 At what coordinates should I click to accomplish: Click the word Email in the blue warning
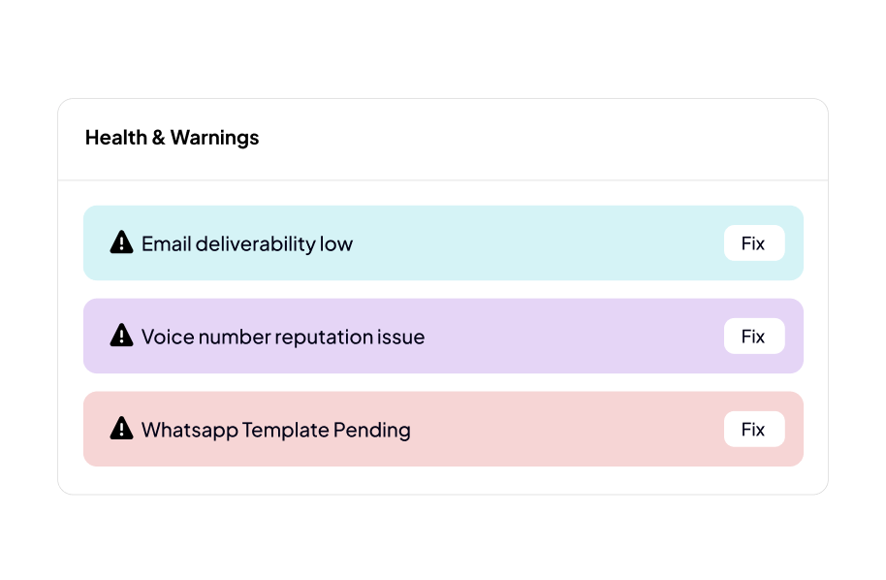pyautogui.click(x=167, y=243)
